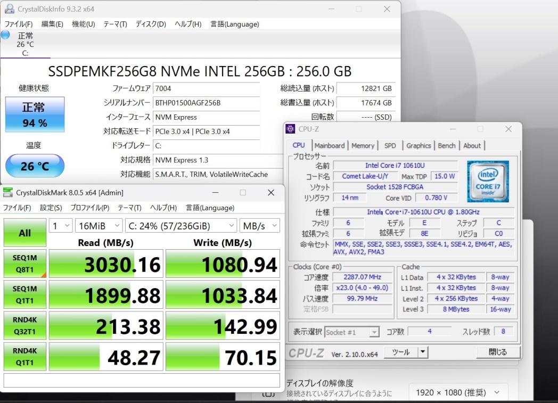Click the core speed value 2287.07 MHz
558x403 pixels.
[362, 277]
